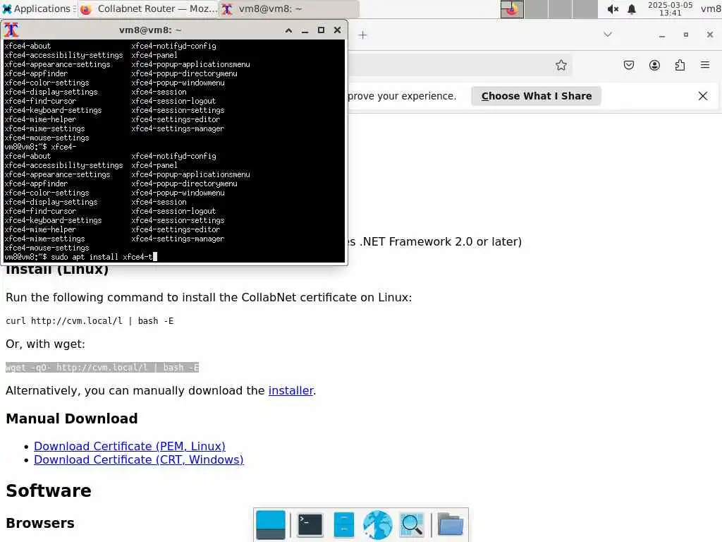Open the Applications menu
Viewport: 722px width, 542px height.
38,8
